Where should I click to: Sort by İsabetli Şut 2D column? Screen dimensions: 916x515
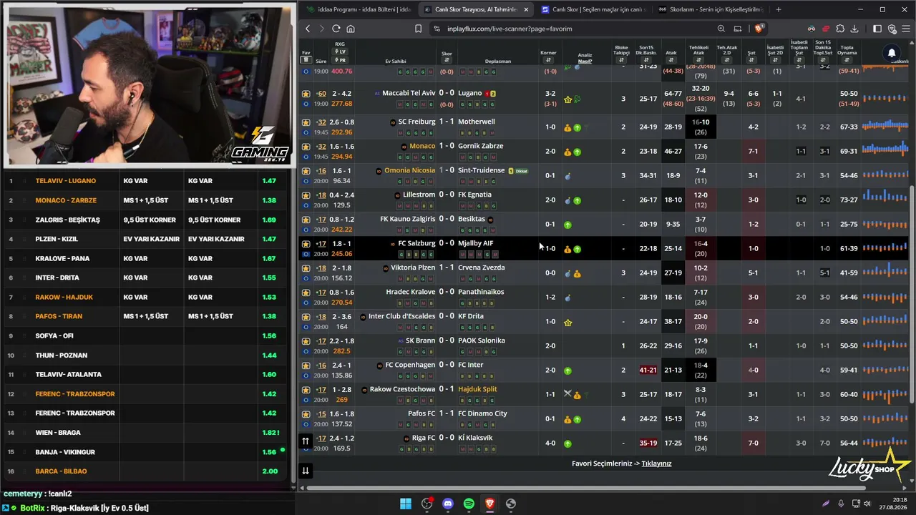tap(775, 61)
